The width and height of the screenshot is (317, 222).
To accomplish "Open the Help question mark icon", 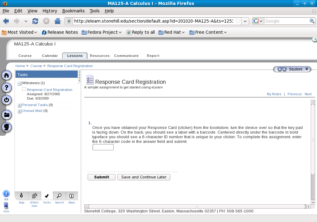I will [7, 88].
